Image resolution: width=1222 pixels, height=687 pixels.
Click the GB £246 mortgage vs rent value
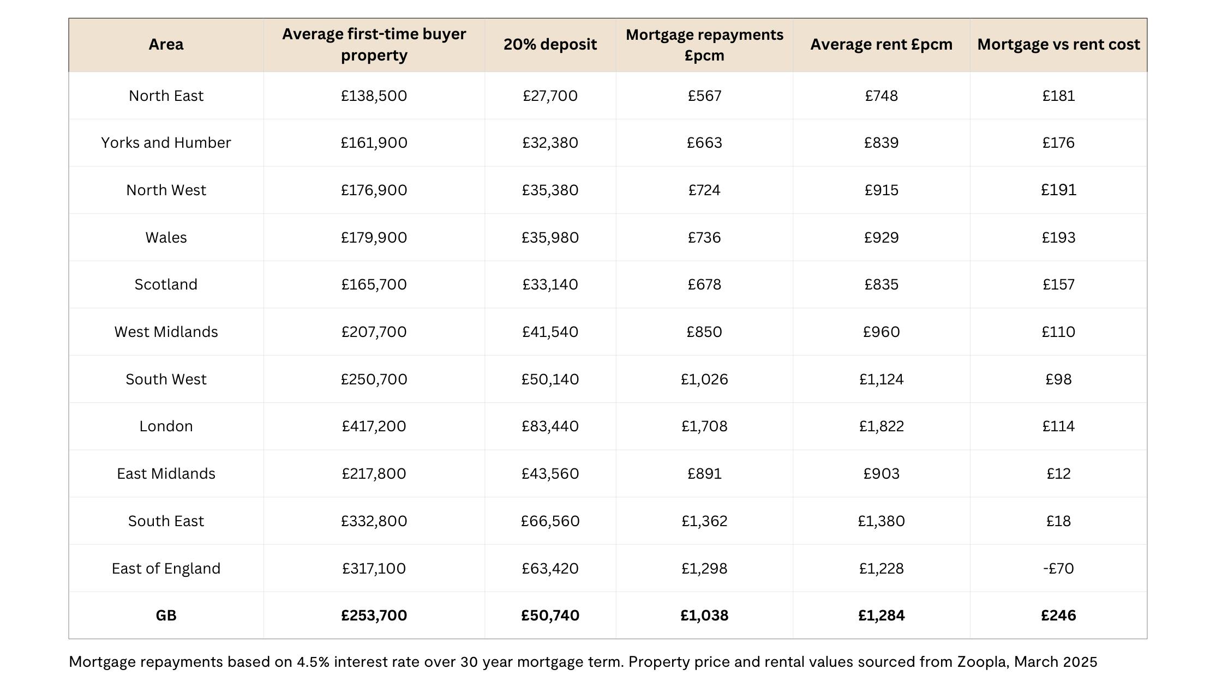(1058, 616)
